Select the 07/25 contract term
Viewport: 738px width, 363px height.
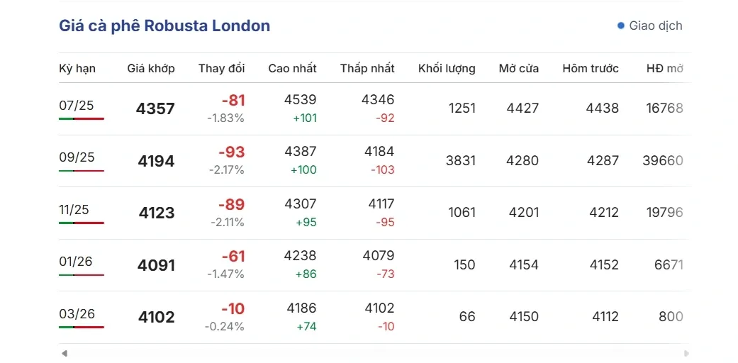[77, 106]
